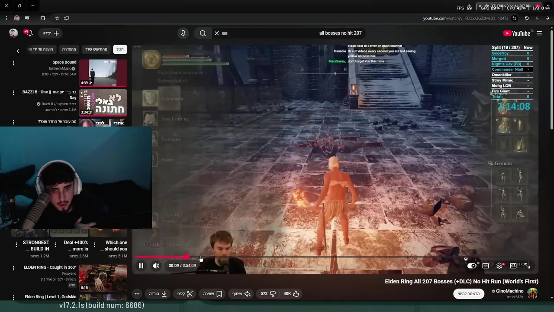Save the video with שמירה button

(213, 294)
